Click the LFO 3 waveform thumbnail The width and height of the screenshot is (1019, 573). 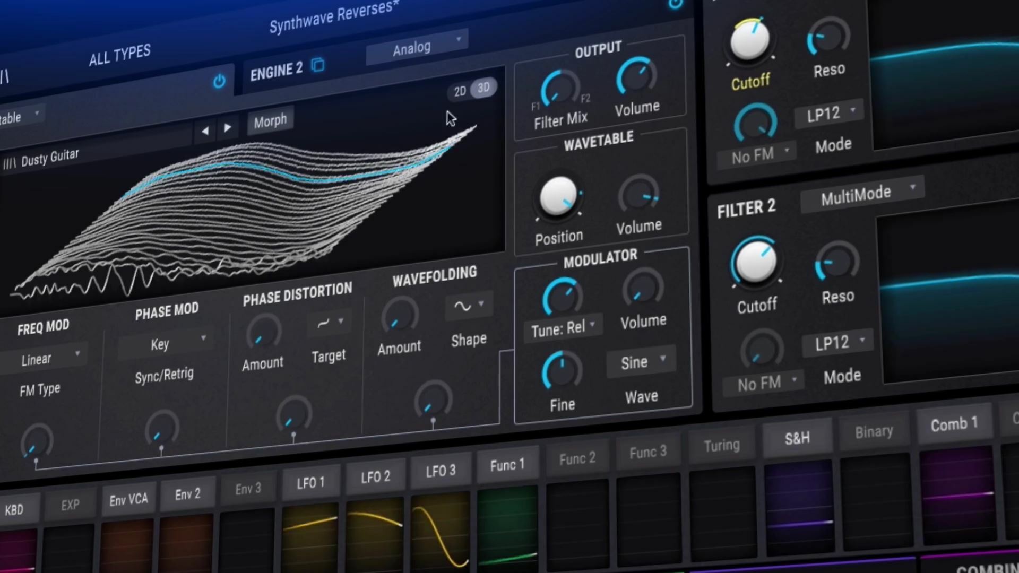pyautogui.click(x=440, y=533)
